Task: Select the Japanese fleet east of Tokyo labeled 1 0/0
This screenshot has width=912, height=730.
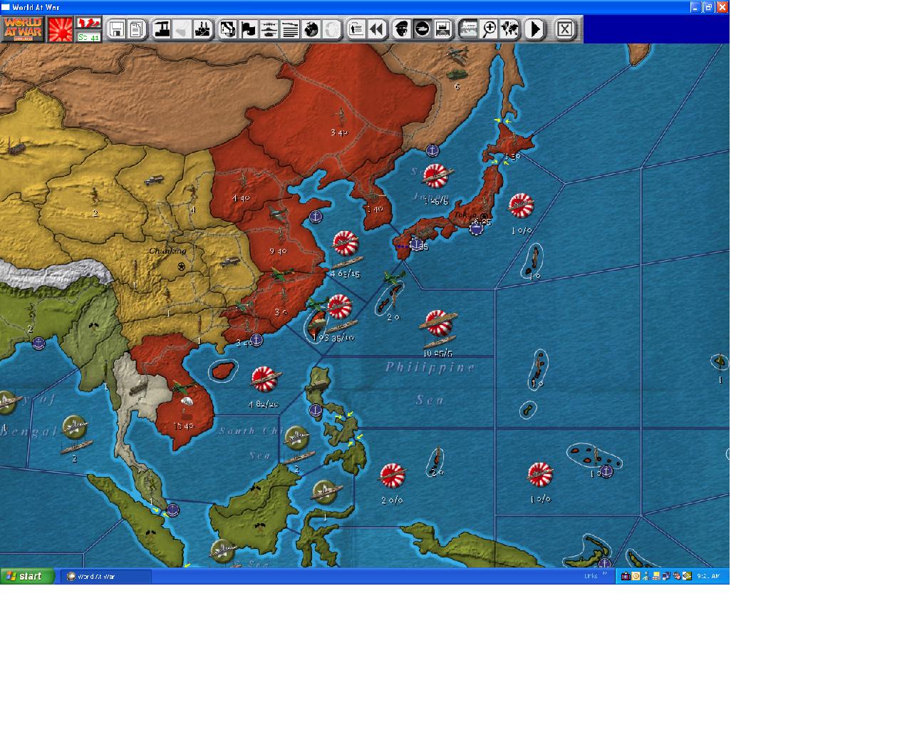Action: 522,205
